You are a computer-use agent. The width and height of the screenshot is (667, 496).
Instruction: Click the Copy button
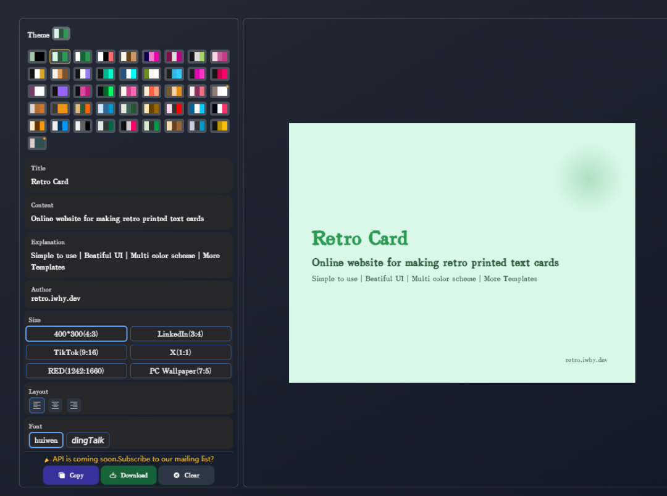(x=71, y=475)
